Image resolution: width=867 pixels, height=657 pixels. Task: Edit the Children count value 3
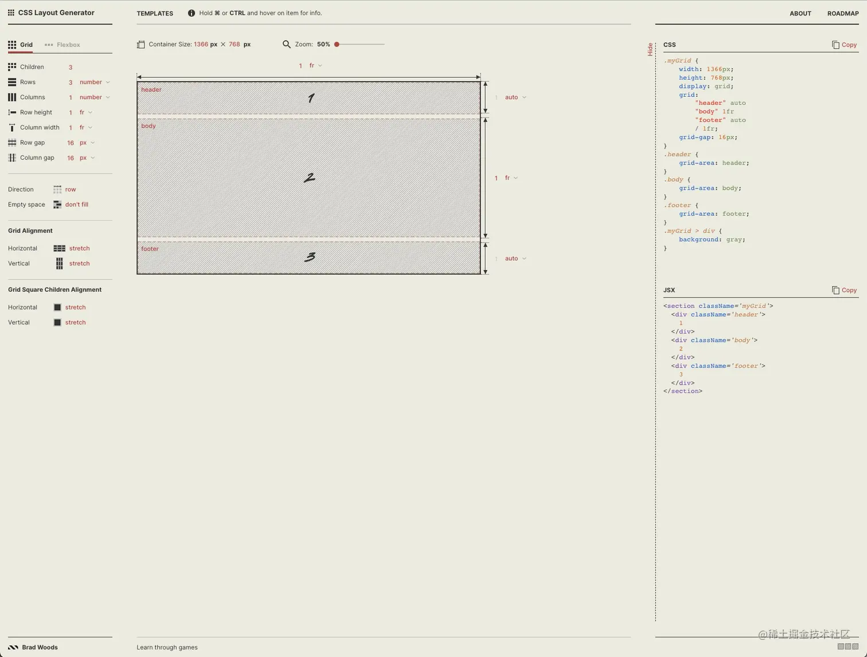(71, 67)
